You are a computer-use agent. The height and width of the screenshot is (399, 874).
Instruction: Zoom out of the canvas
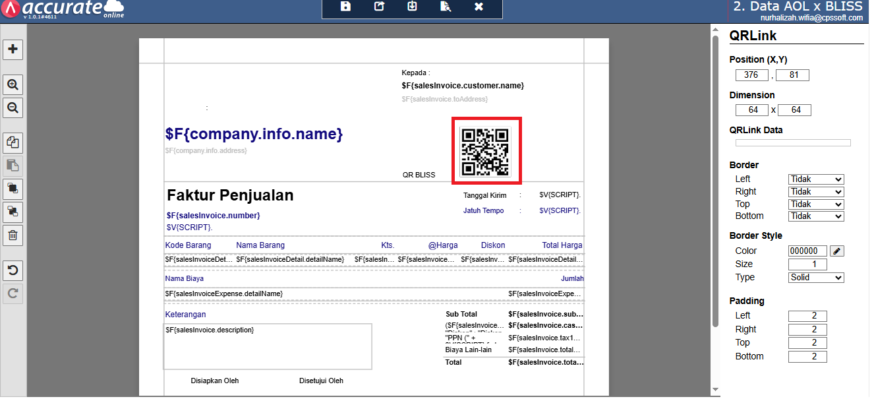[x=13, y=107]
